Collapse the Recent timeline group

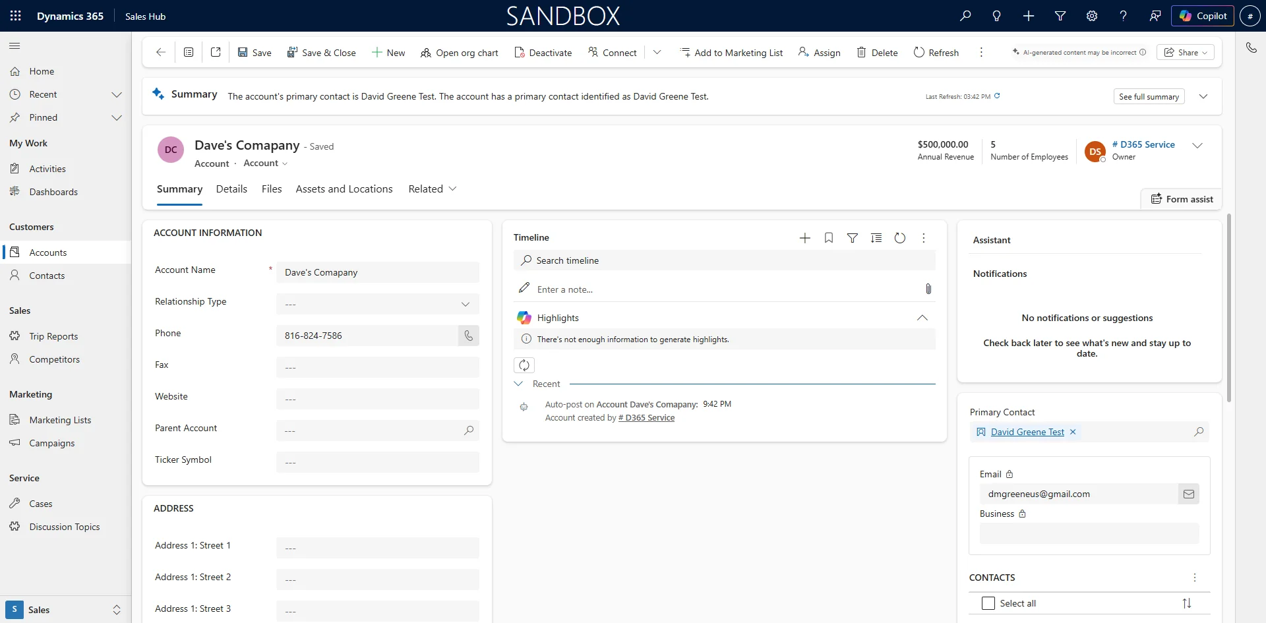tap(520, 384)
